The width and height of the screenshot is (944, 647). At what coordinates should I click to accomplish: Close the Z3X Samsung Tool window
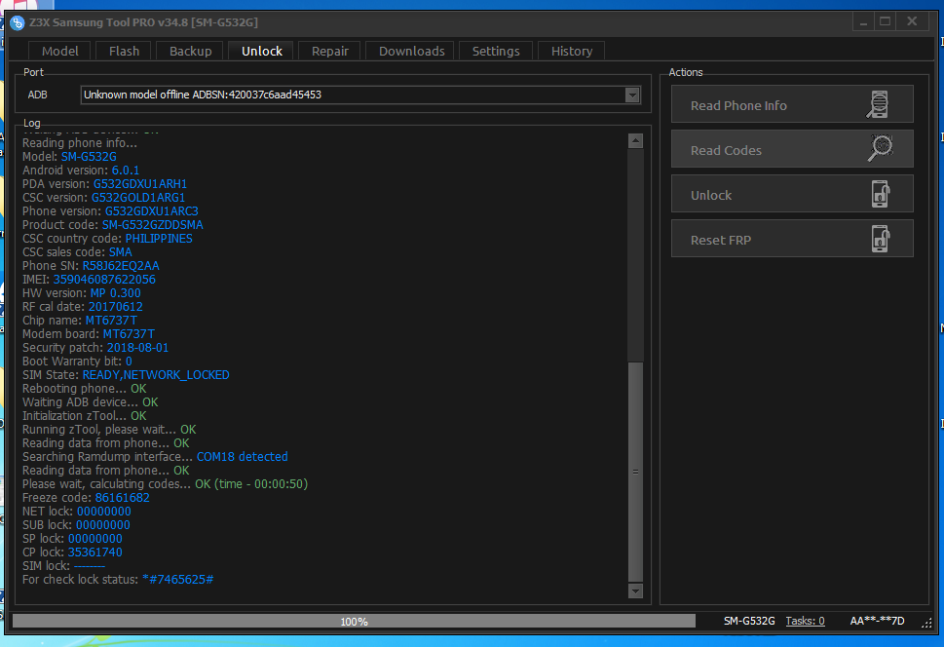(912, 22)
